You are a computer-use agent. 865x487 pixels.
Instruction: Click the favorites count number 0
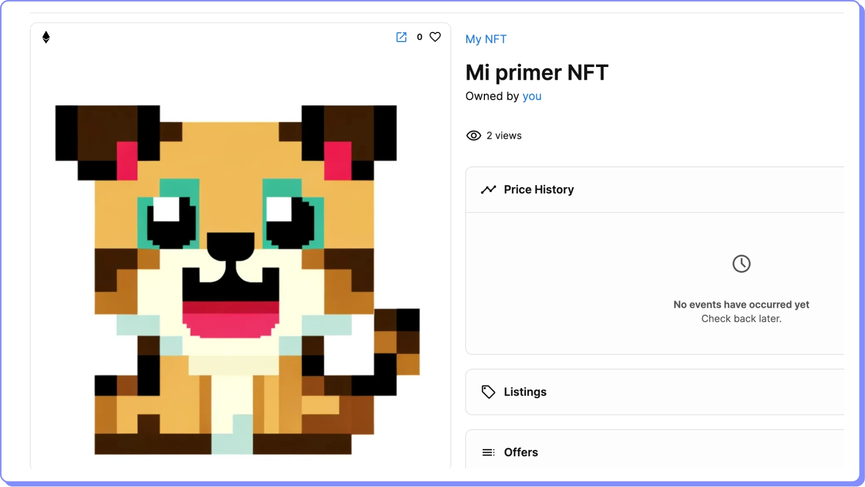click(419, 37)
